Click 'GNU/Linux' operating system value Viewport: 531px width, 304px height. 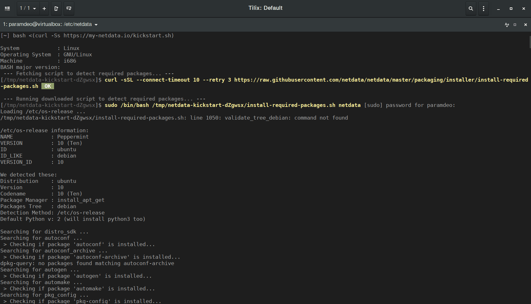coord(78,54)
